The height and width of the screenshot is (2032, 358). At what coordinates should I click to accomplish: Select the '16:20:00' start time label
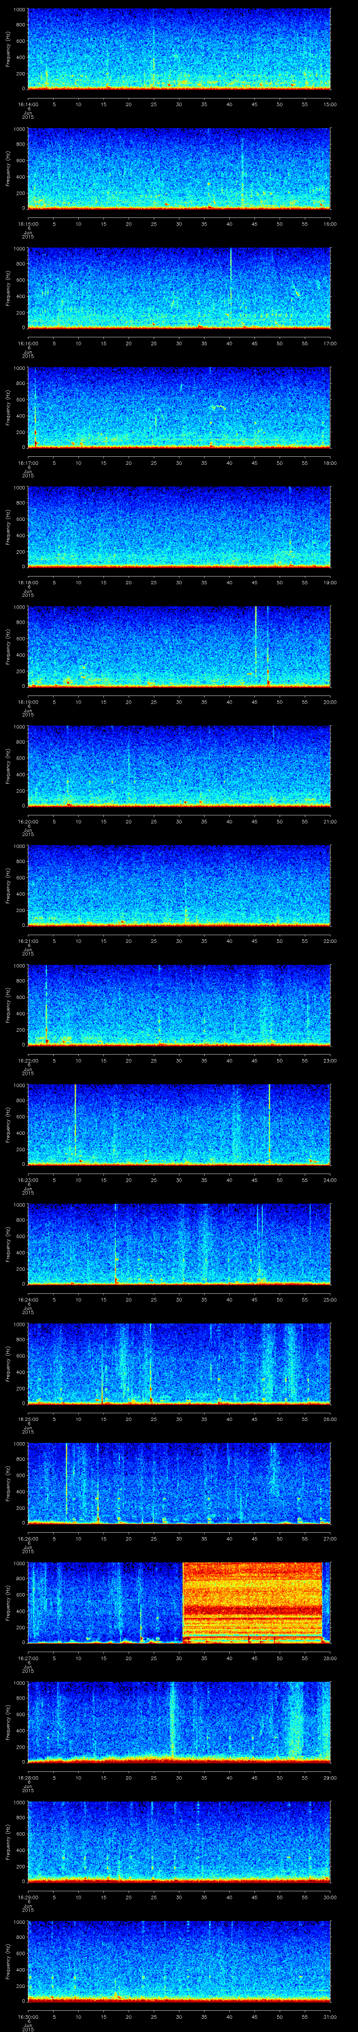pos(28,821)
